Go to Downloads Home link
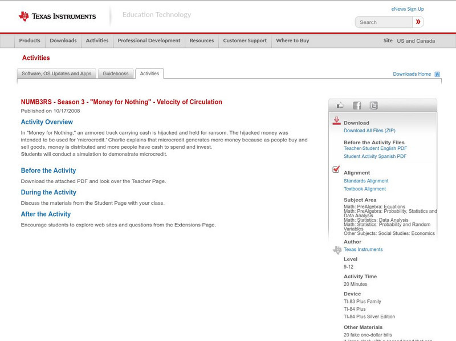 pyautogui.click(x=412, y=74)
